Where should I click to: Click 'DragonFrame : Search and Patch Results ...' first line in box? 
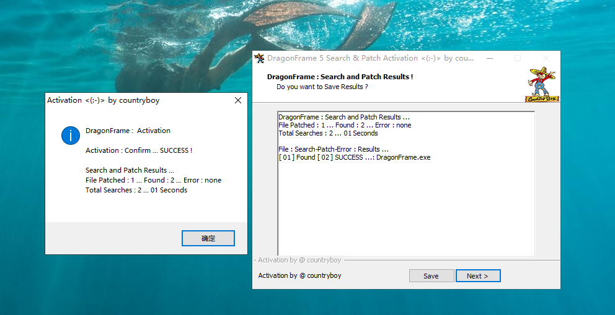click(344, 117)
